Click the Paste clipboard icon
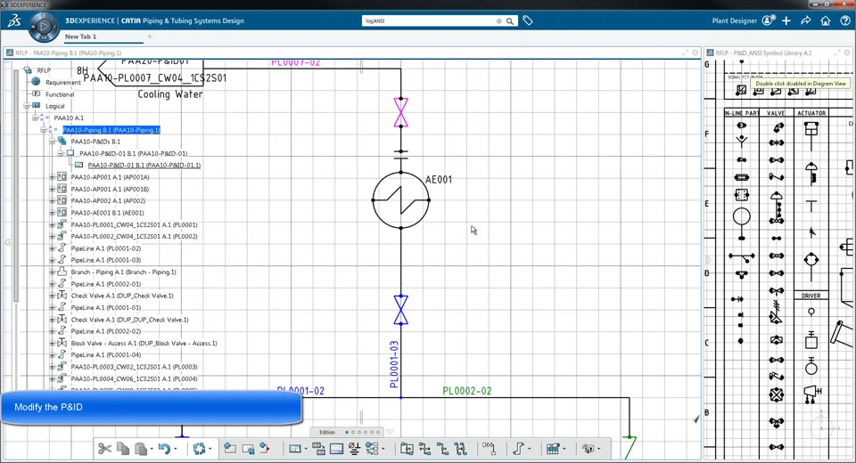This screenshot has width=856, height=463. (141, 448)
